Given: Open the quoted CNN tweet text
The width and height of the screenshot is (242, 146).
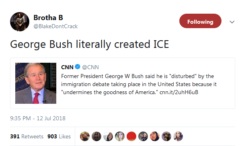Looking at the screenshot, I should [139, 84].
